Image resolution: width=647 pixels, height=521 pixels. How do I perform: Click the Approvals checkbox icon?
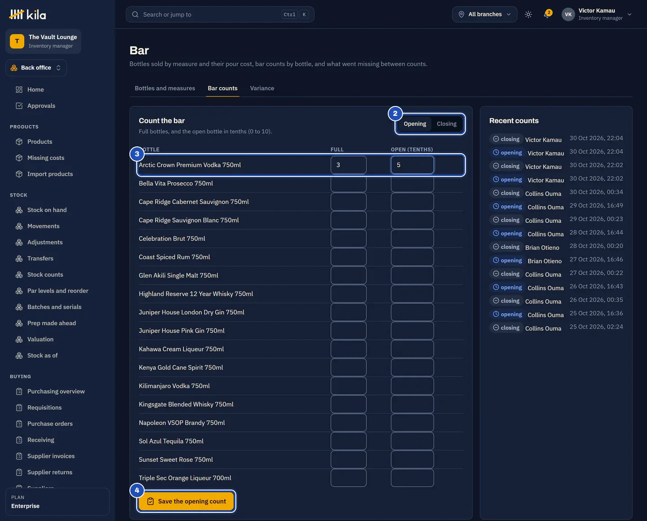[x=19, y=106]
